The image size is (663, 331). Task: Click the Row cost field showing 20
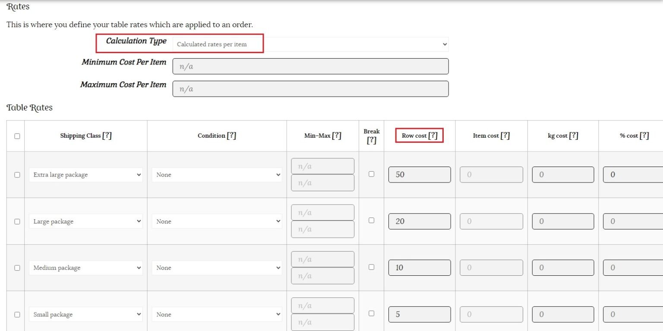point(419,221)
